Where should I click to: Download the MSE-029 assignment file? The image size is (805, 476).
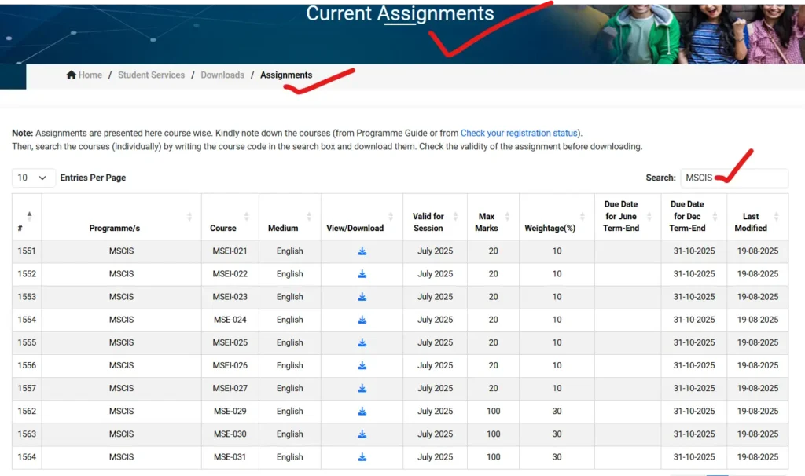click(362, 411)
